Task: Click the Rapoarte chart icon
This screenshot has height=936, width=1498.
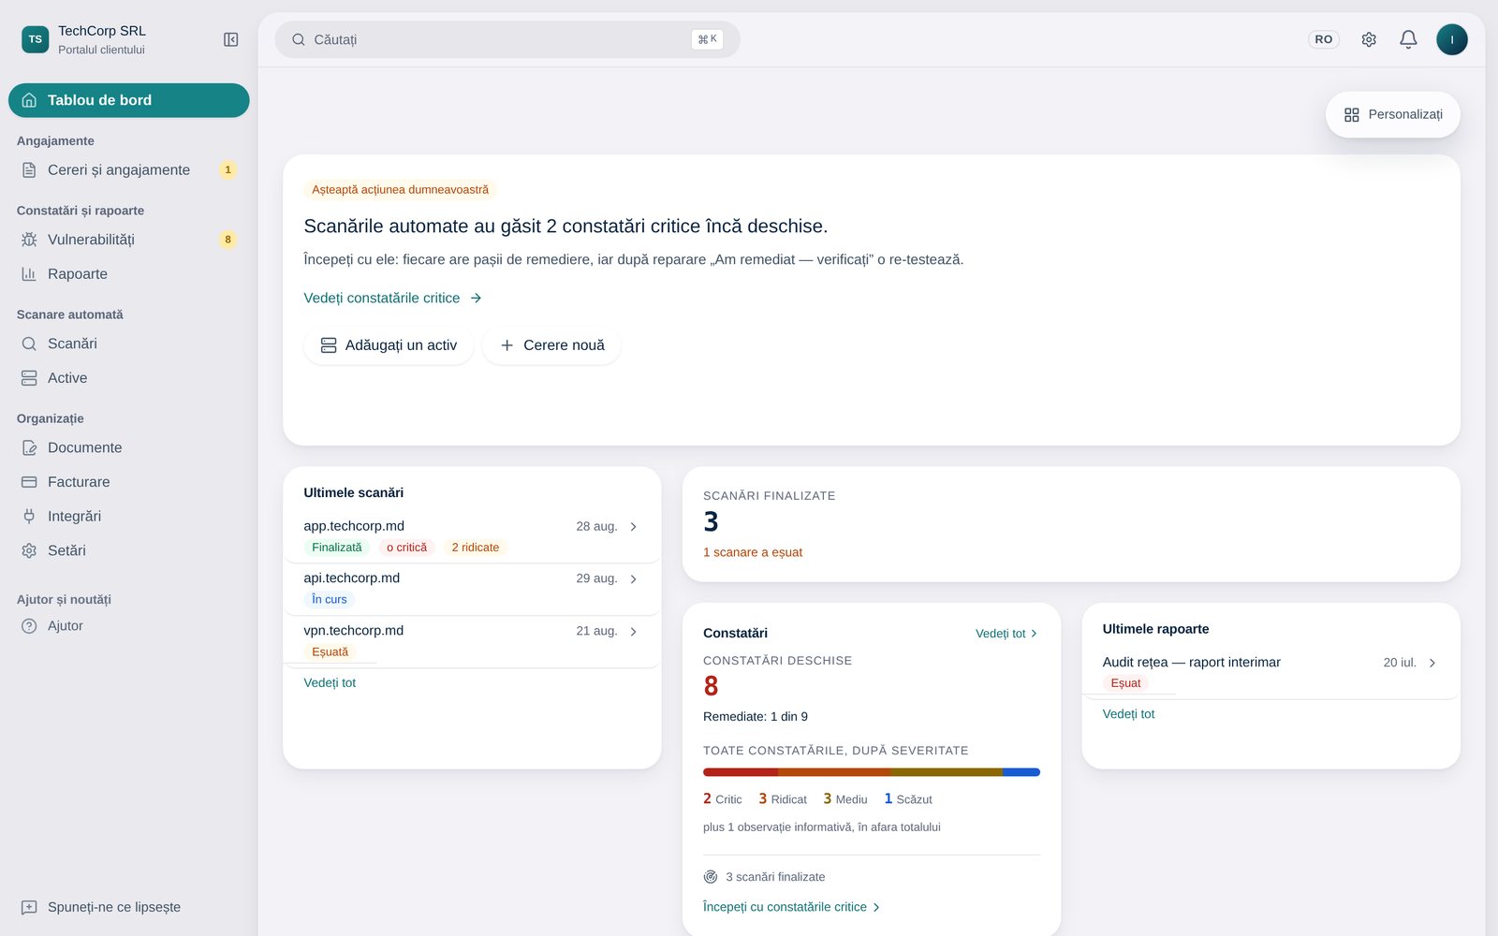Action: coord(29,274)
